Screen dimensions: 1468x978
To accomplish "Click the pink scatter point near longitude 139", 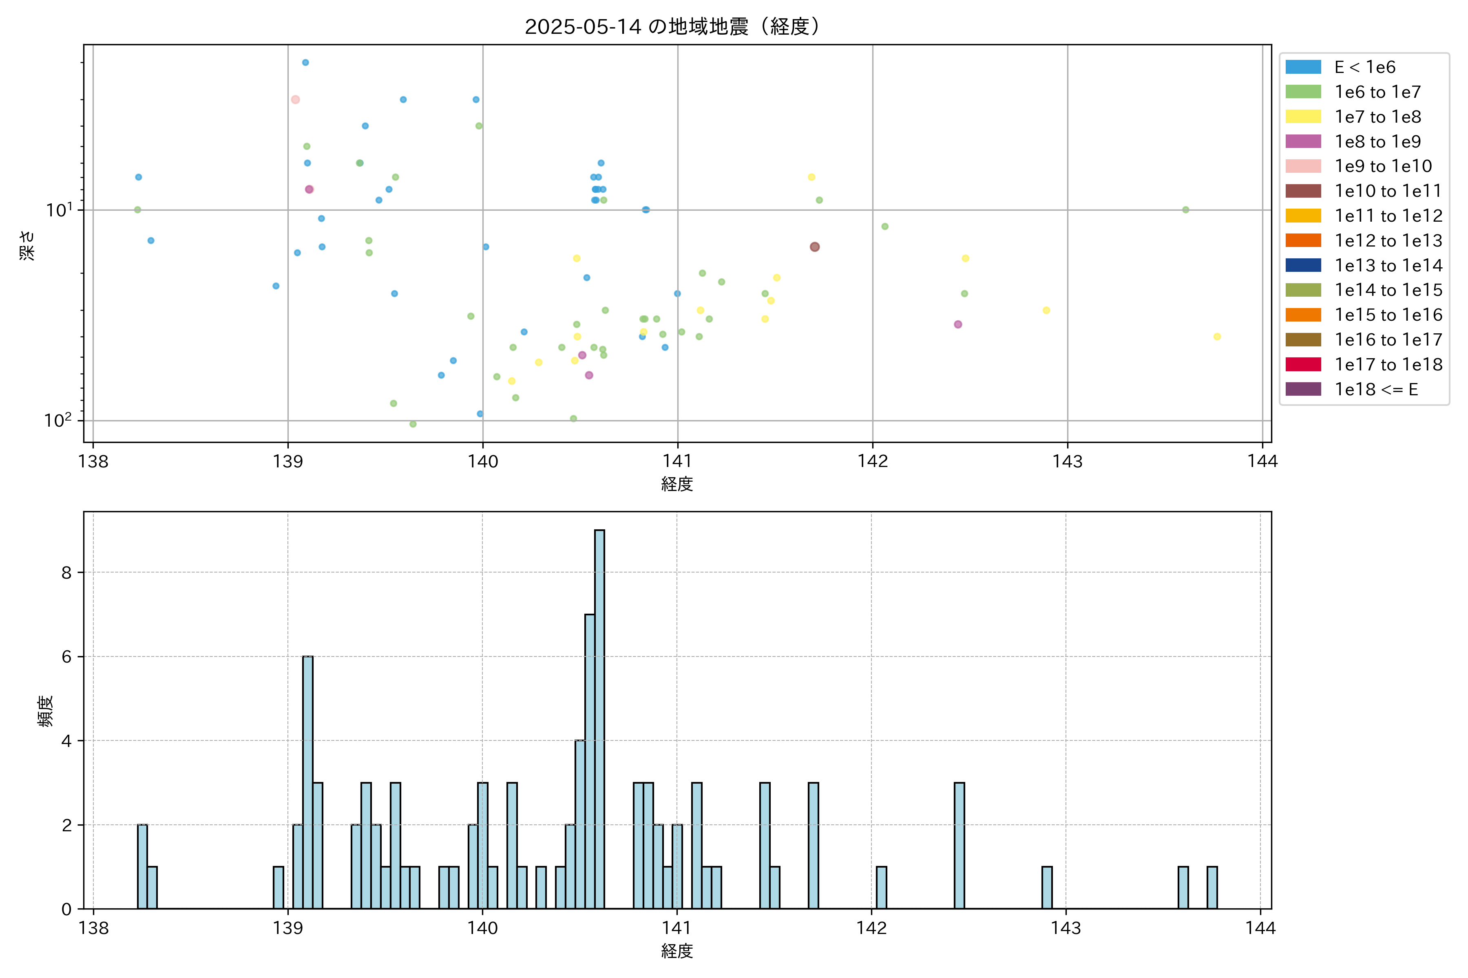I will (x=295, y=100).
